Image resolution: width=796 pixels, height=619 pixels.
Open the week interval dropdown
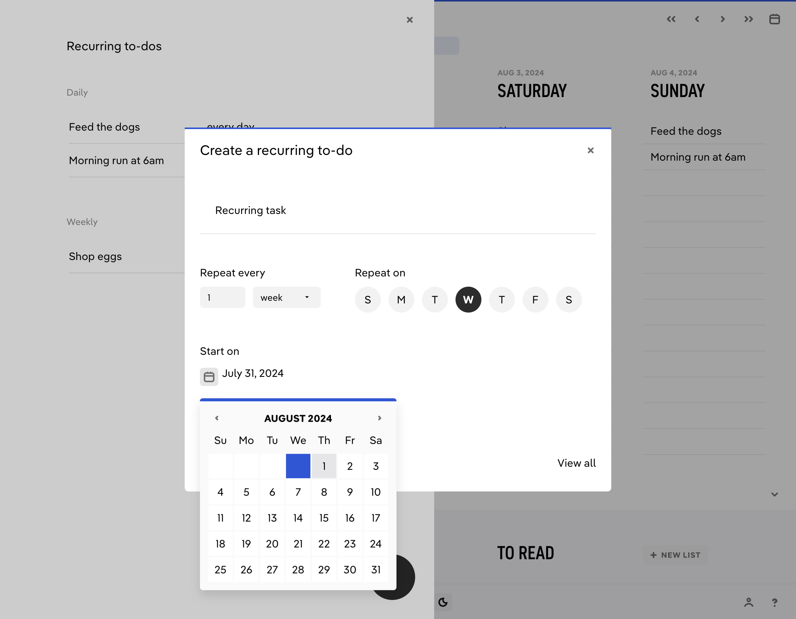pyautogui.click(x=286, y=297)
